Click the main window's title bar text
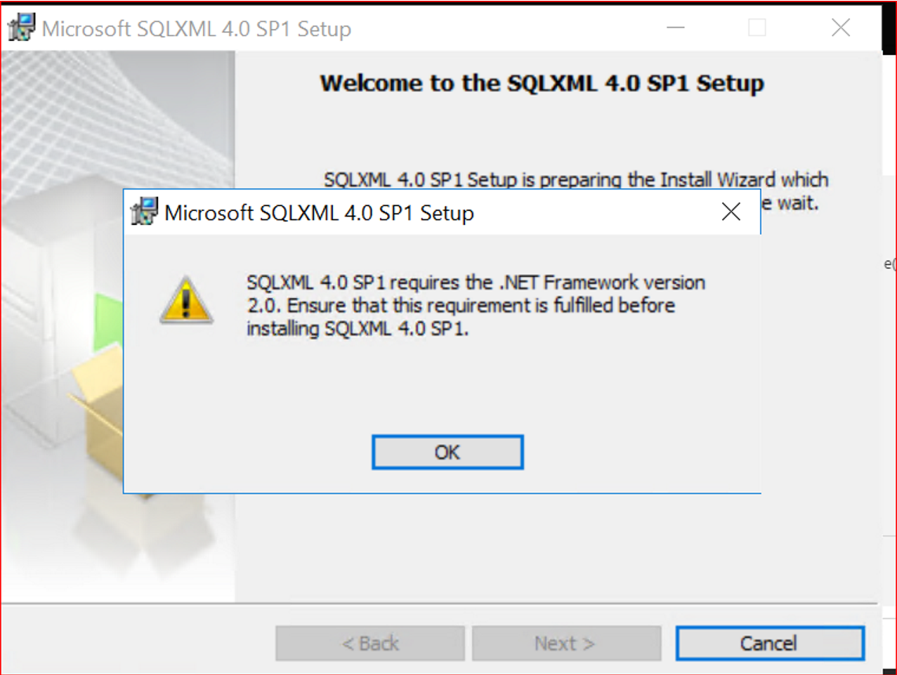The width and height of the screenshot is (897, 675). [x=196, y=29]
